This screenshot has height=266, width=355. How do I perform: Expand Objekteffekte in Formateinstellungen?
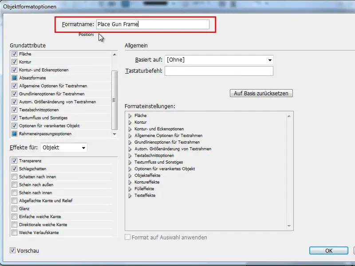coord(130,176)
